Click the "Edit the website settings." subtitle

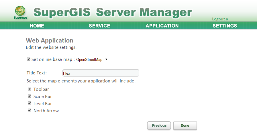(51, 47)
